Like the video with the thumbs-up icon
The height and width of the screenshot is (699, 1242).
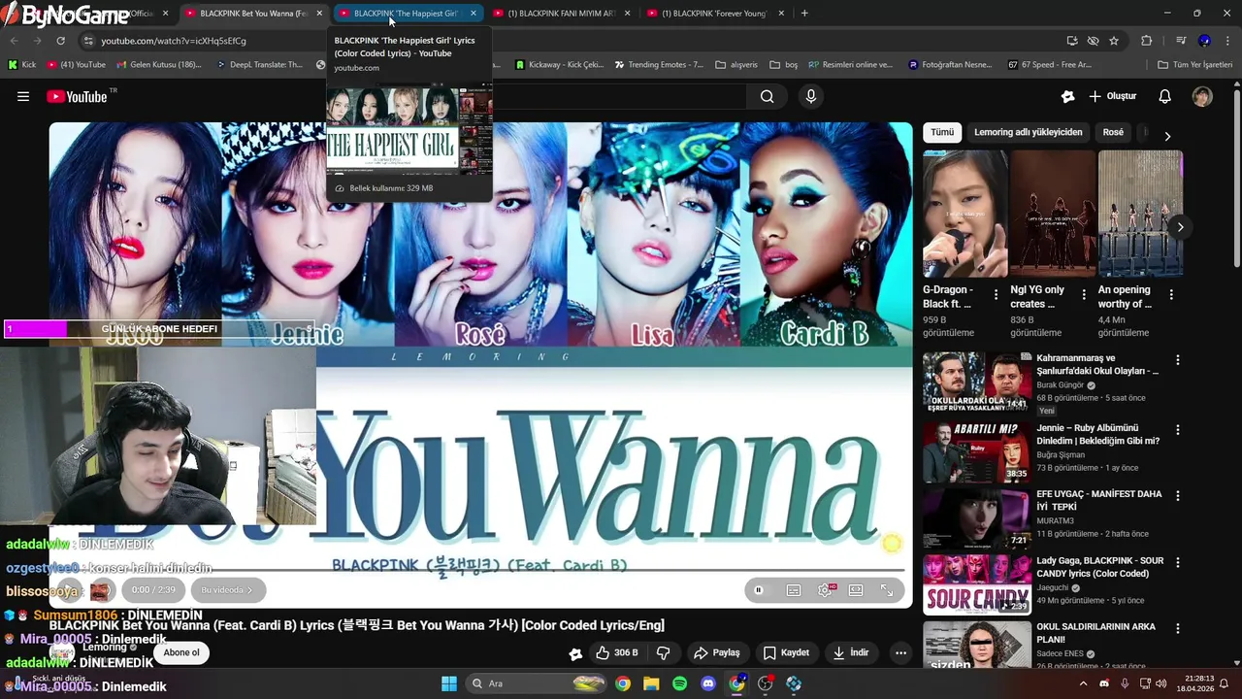(x=617, y=652)
